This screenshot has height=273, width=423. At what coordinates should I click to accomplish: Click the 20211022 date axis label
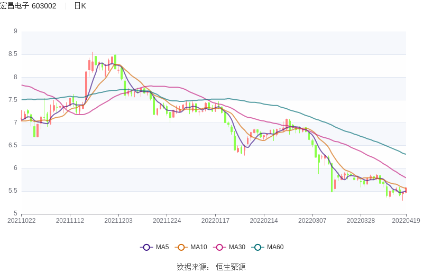tap(22, 221)
